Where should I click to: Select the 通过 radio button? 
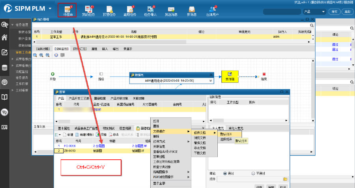click(x=225, y=173)
